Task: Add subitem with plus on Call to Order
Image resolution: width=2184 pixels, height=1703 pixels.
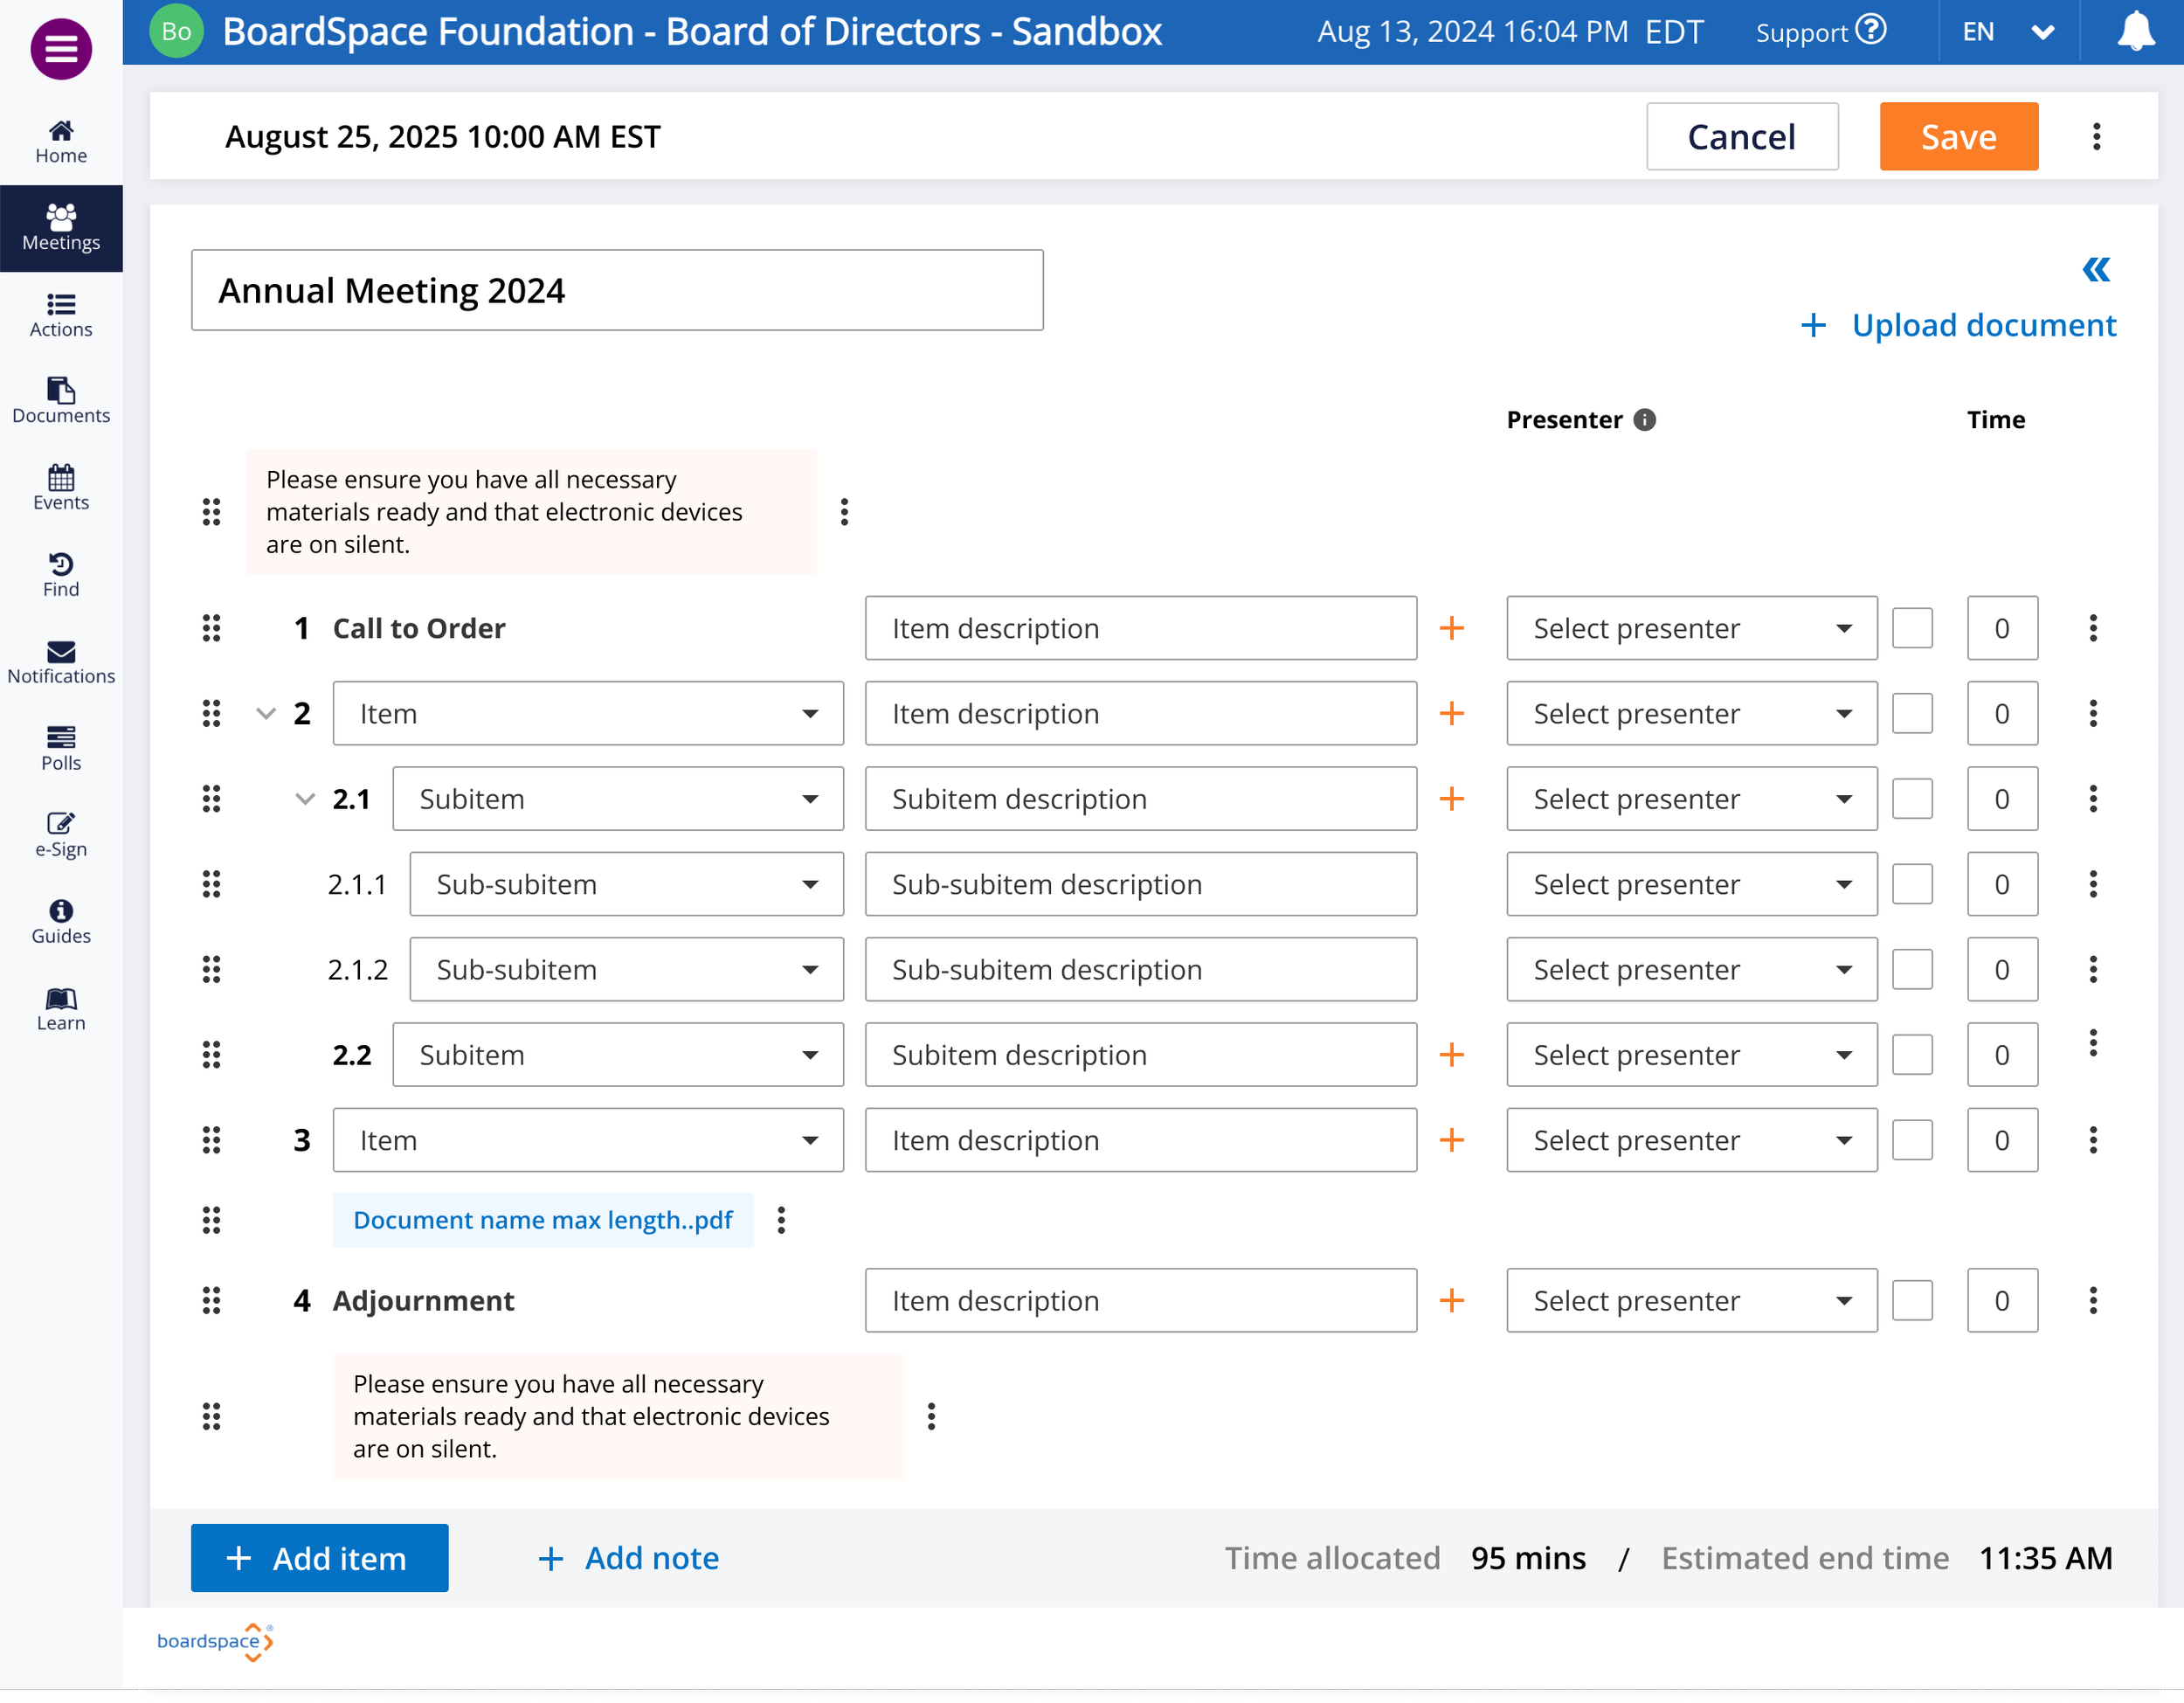Action: click(x=1452, y=628)
